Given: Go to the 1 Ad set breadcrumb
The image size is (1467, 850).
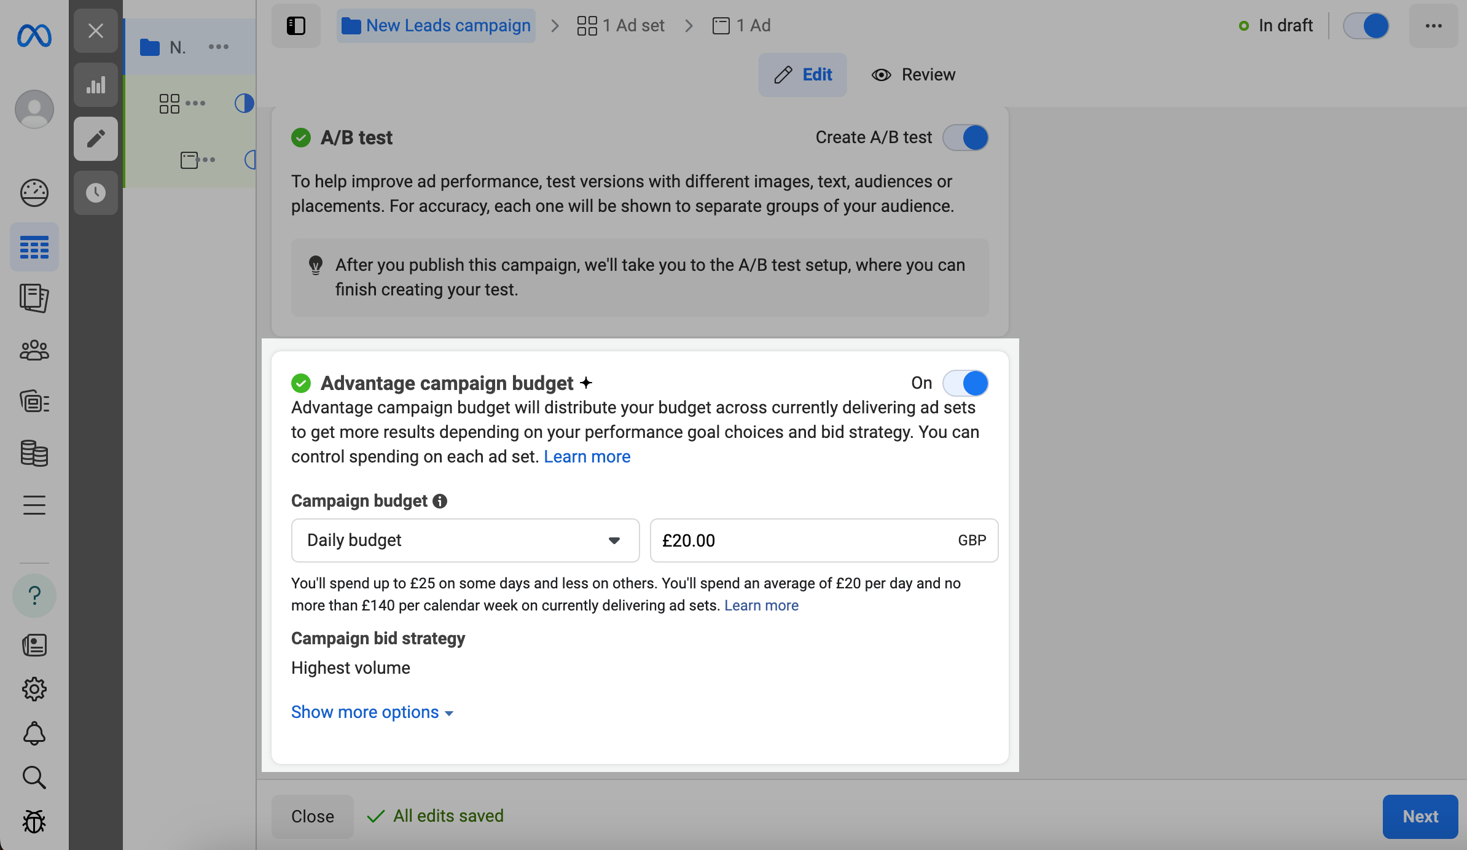Looking at the screenshot, I should coord(622,26).
